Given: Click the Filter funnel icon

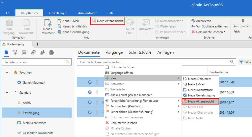Looking at the screenshot, I should (x=241, y=62).
